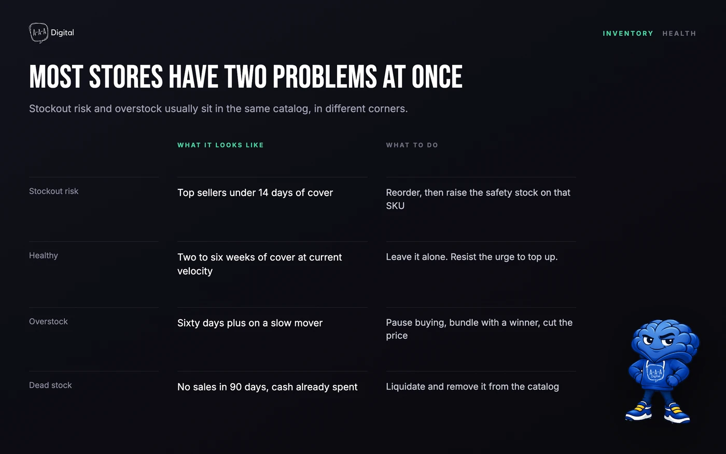726x454 pixels.
Task: Click "Liquidate and remove it from the catalog"
Action: coord(472,387)
